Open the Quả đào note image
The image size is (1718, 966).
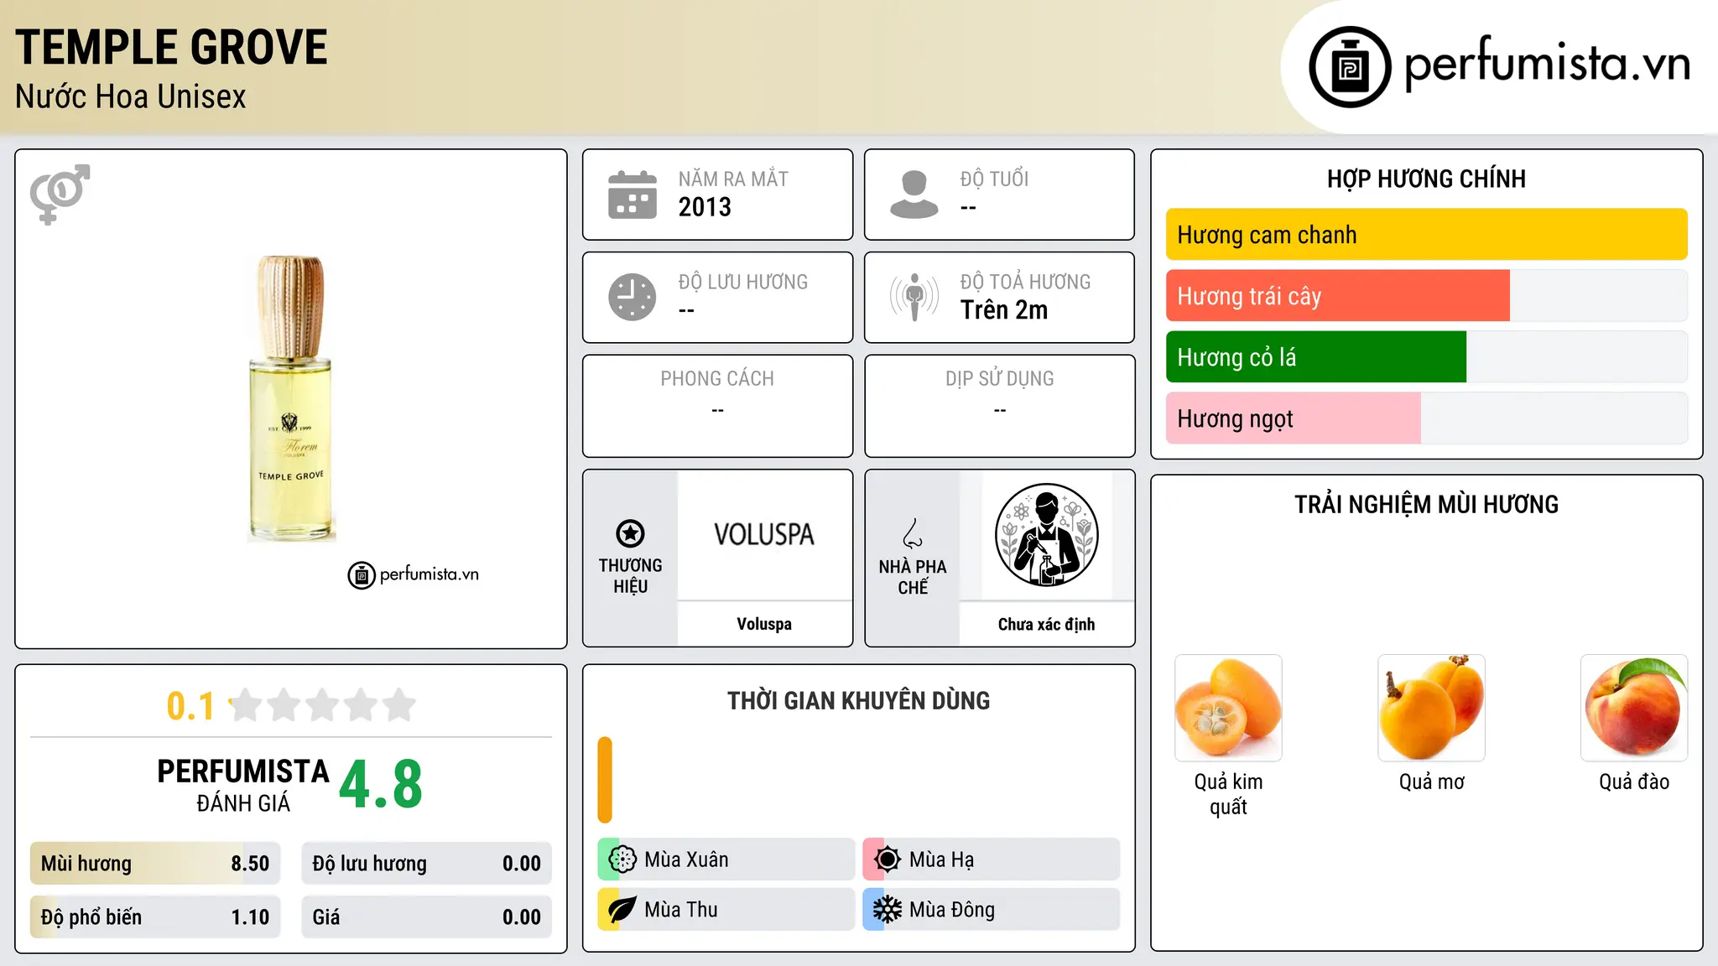coord(1634,708)
